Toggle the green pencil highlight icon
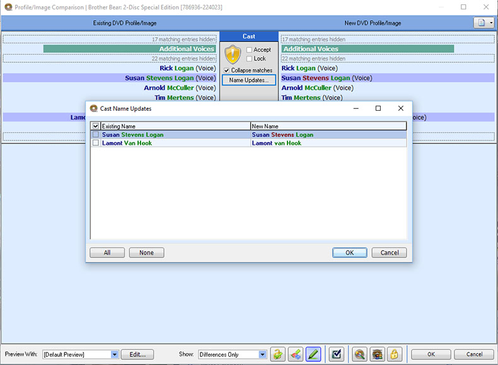498x365 pixels. click(x=313, y=354)
